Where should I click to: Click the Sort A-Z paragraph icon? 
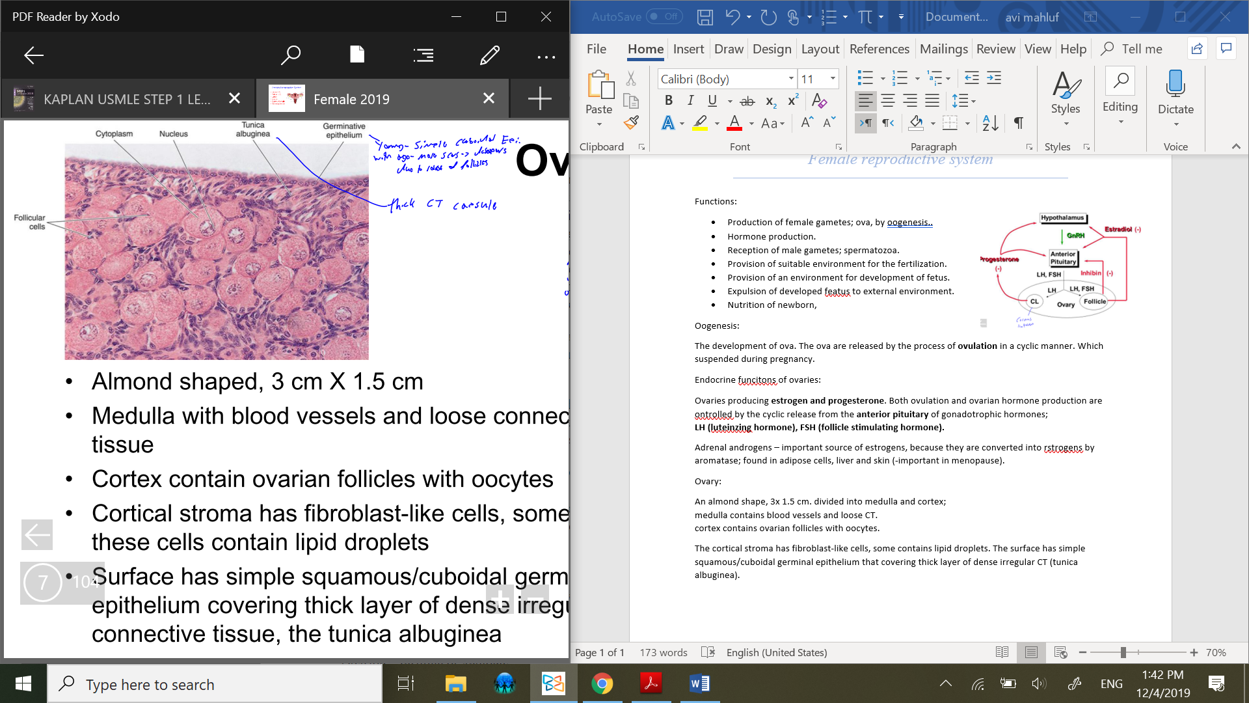(x=990, y=122)
